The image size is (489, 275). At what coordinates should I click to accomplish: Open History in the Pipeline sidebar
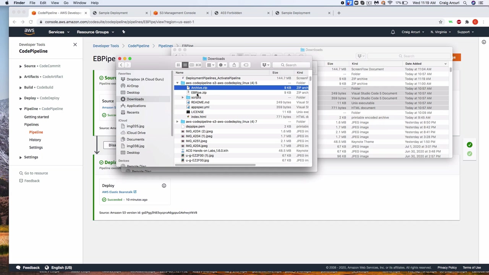(x=35, y=140)
